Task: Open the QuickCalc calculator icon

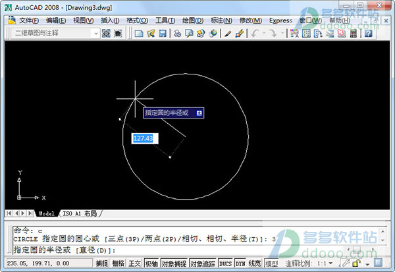Action: pos(354,34)
